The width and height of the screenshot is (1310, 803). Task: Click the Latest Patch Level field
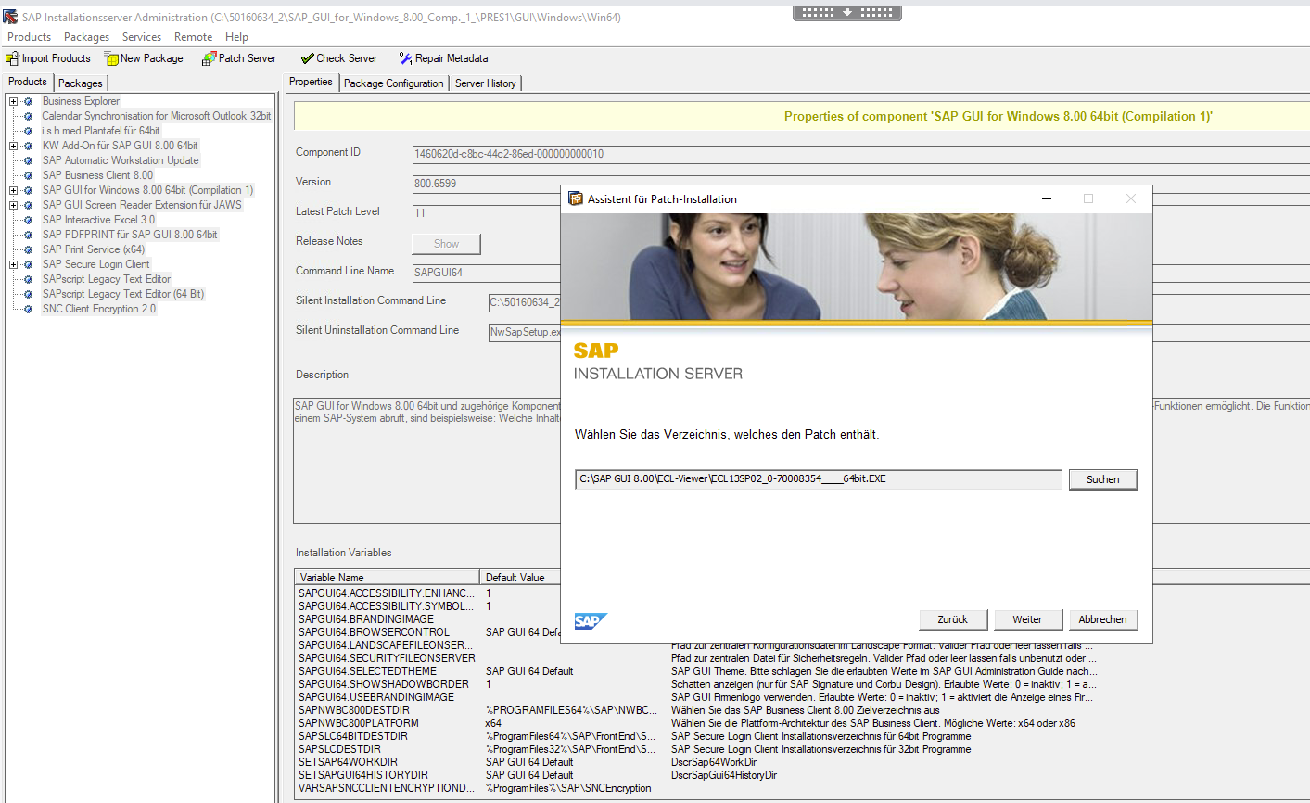487,213
